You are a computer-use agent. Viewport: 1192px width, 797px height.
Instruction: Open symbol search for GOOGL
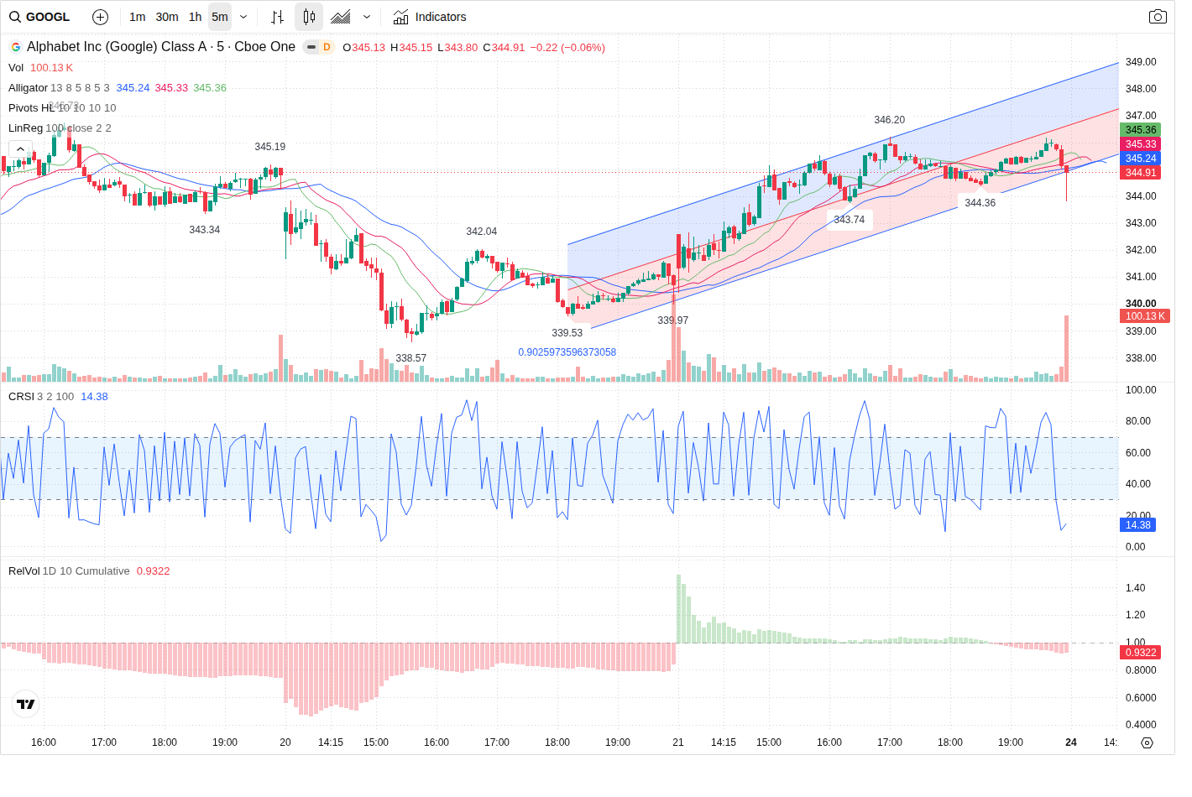tap(39, 17)
